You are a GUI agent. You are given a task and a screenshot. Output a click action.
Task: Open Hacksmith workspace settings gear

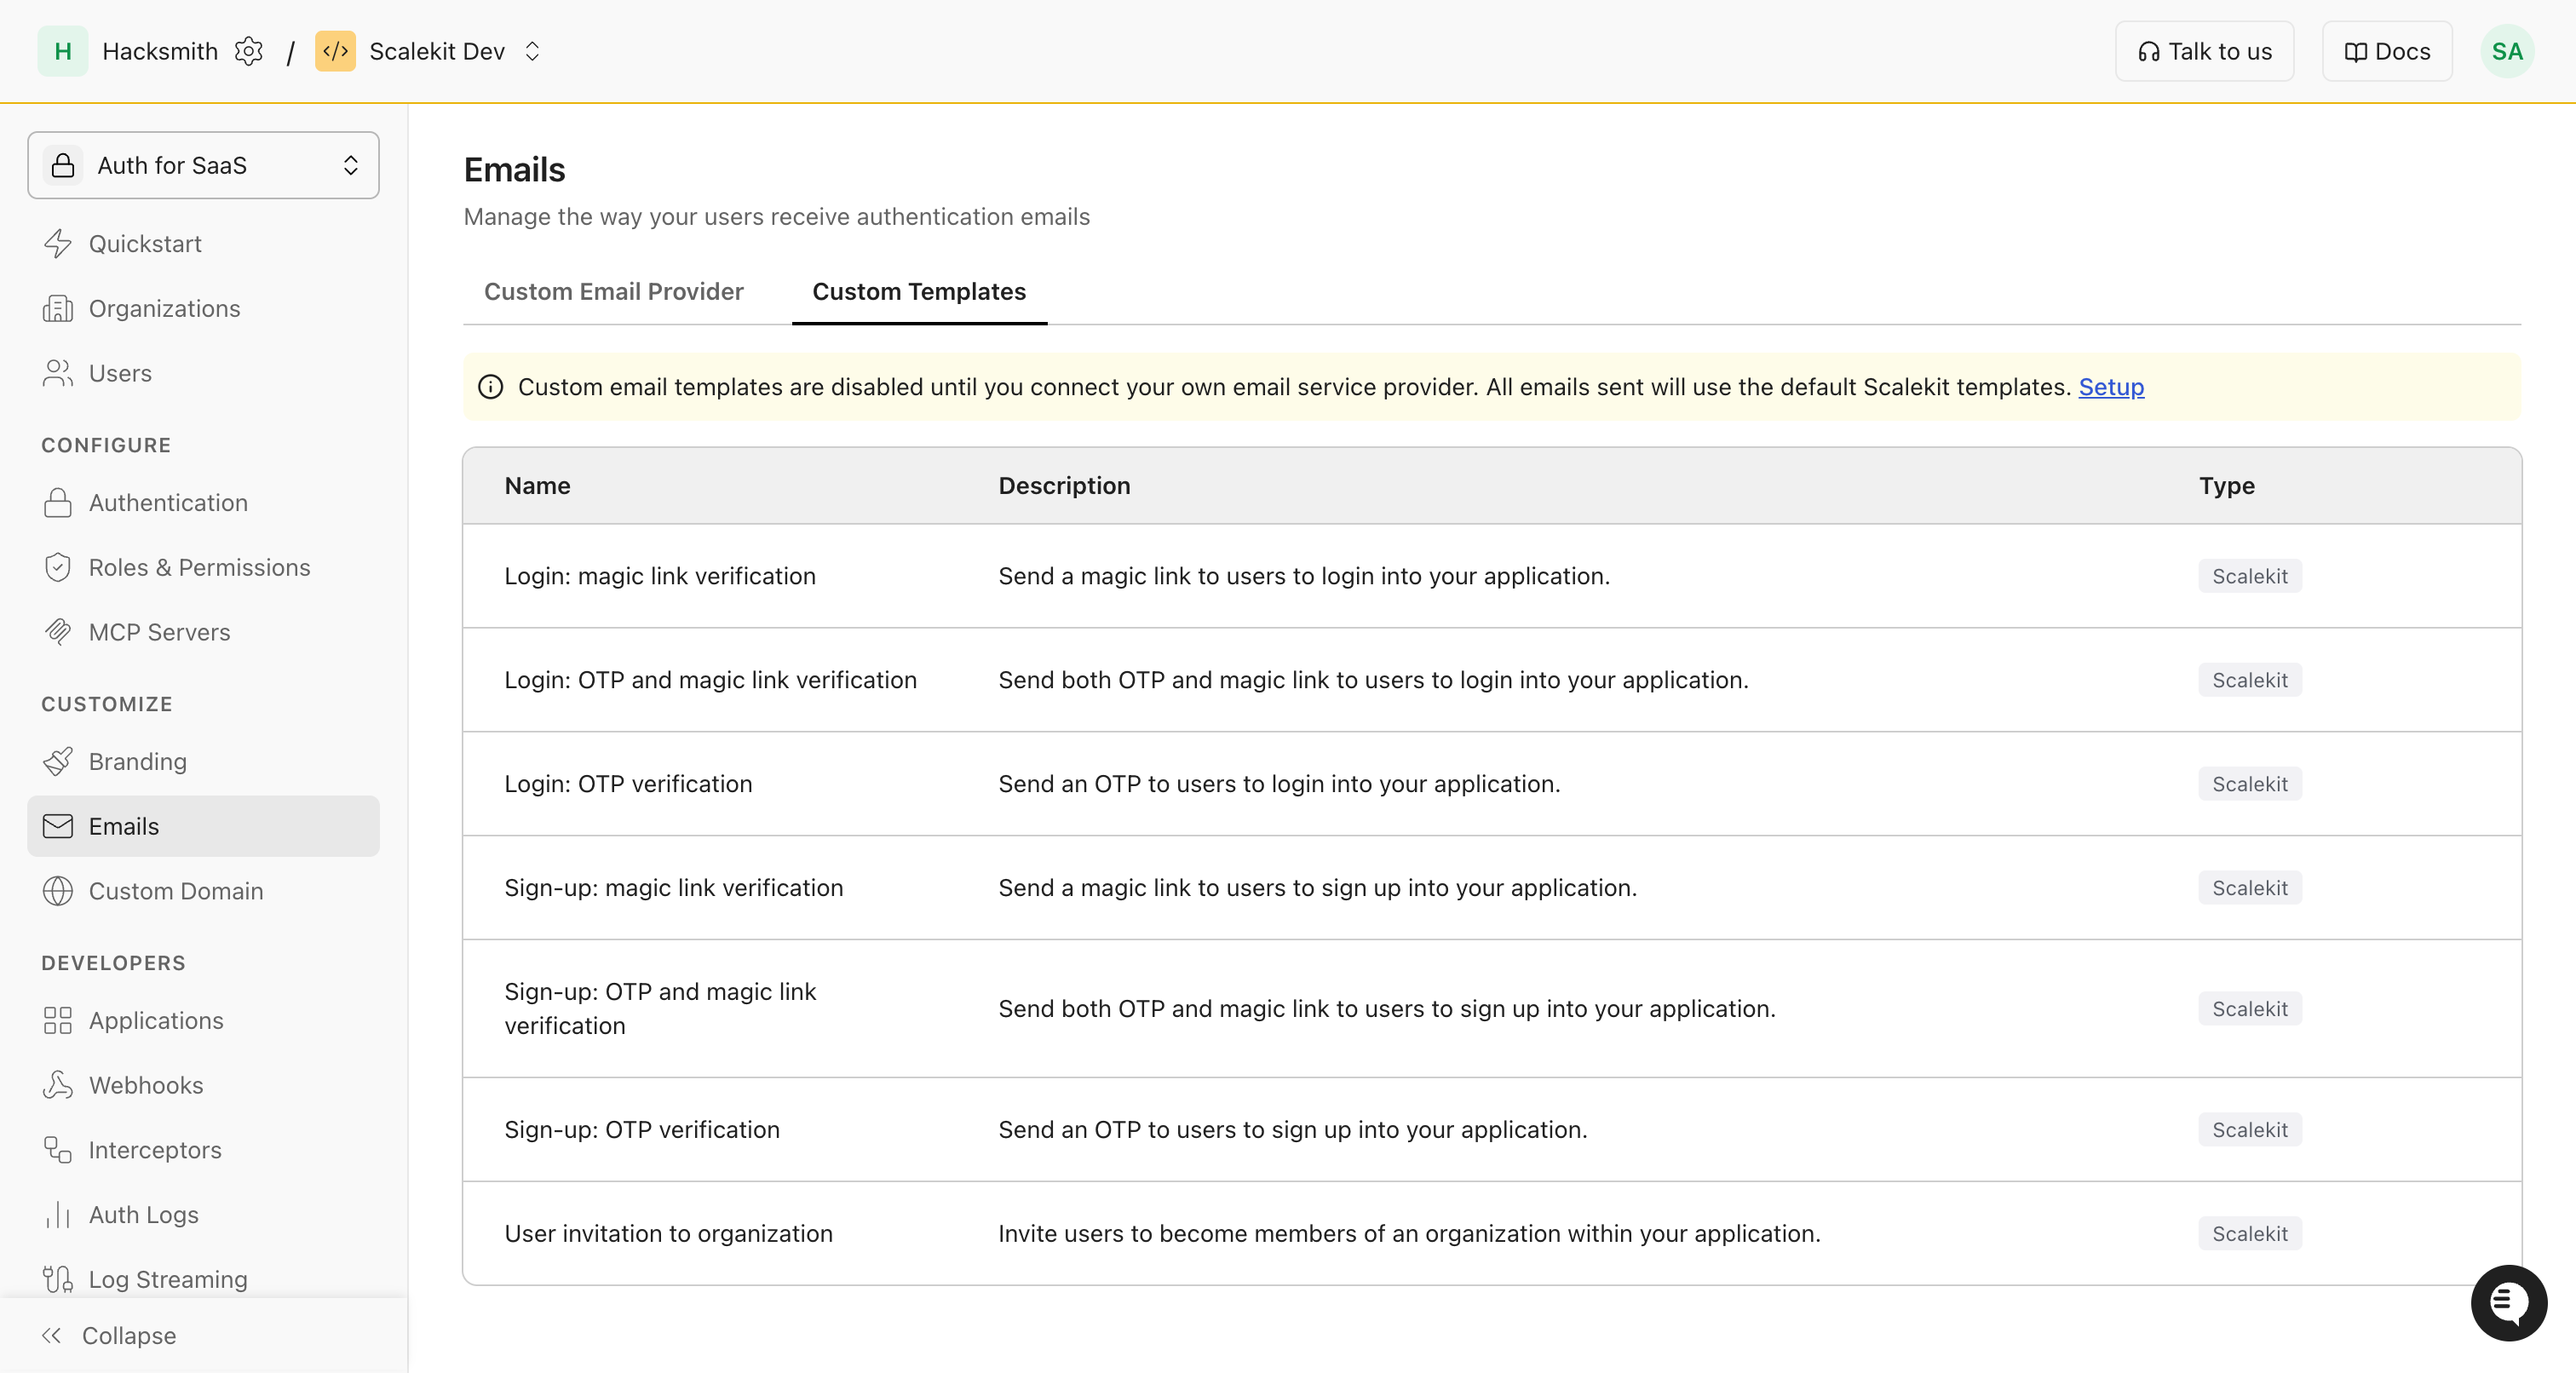[x=248, y=51]
